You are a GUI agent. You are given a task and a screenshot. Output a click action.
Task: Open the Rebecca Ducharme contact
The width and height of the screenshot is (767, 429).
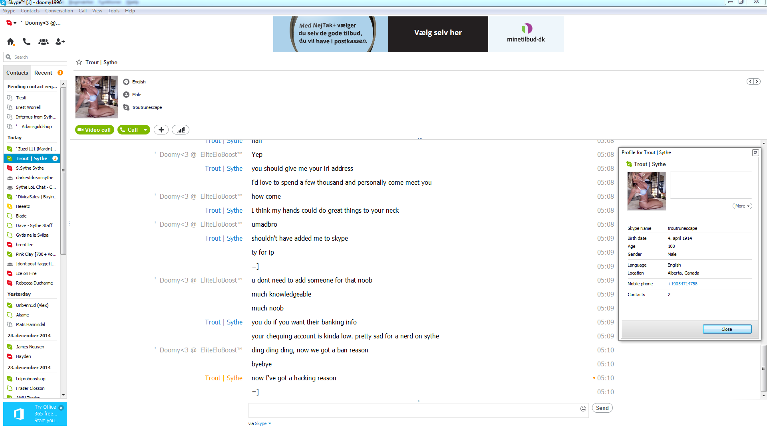click(x=32, y=283)
